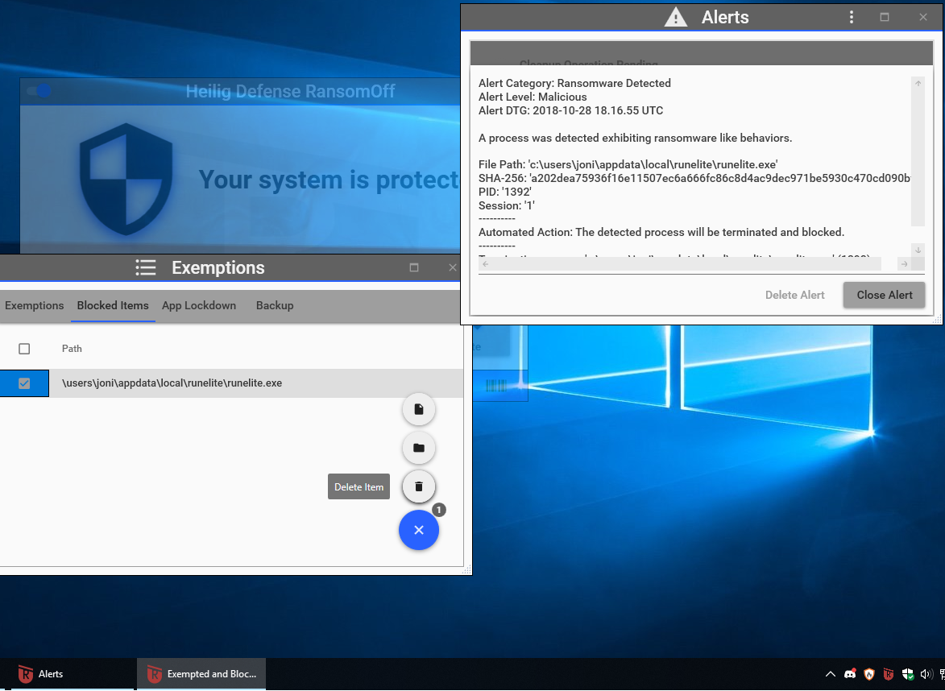This screenshot has height=691, width=945.
Task: Click 'Your system is protect' status text
Action: pos(329,180)
